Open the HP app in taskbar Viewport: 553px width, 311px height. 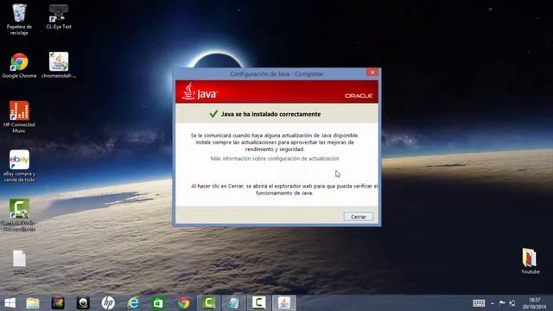pyautogui.click(x=108, y=303)
